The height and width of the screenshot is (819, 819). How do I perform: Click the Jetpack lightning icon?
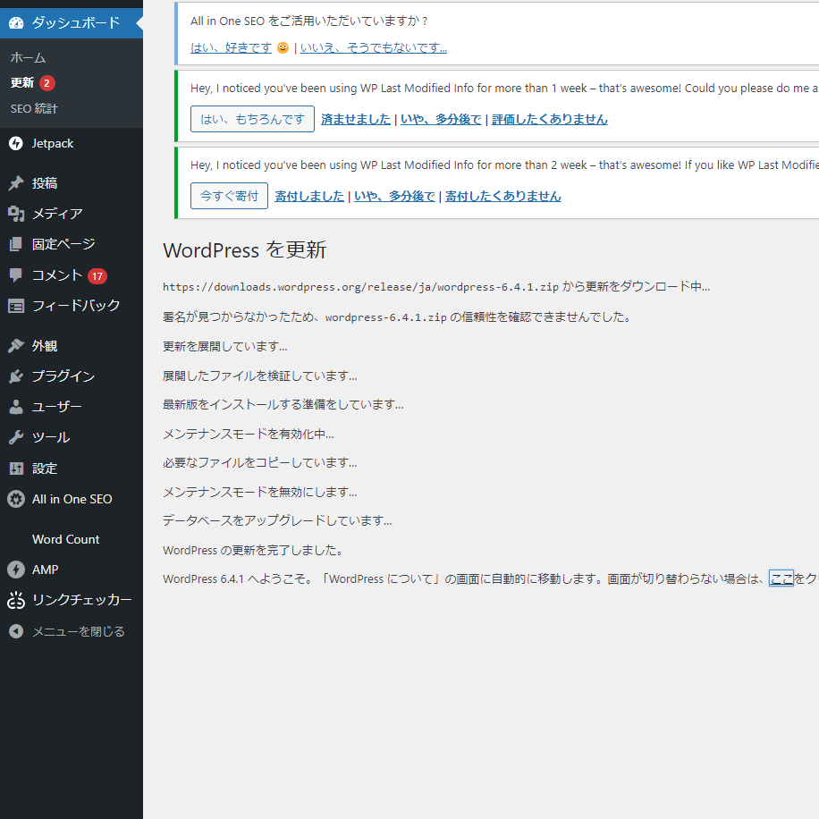click(x=16, y=143)
